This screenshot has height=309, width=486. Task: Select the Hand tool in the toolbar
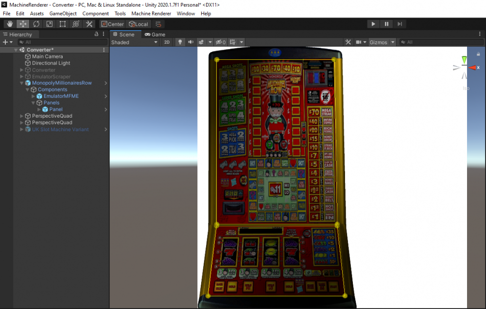pos(9,24)
